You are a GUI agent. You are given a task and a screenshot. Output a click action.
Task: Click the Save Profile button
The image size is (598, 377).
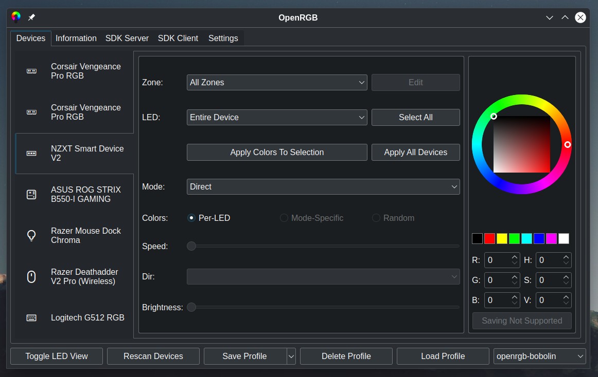coord(245,356)
